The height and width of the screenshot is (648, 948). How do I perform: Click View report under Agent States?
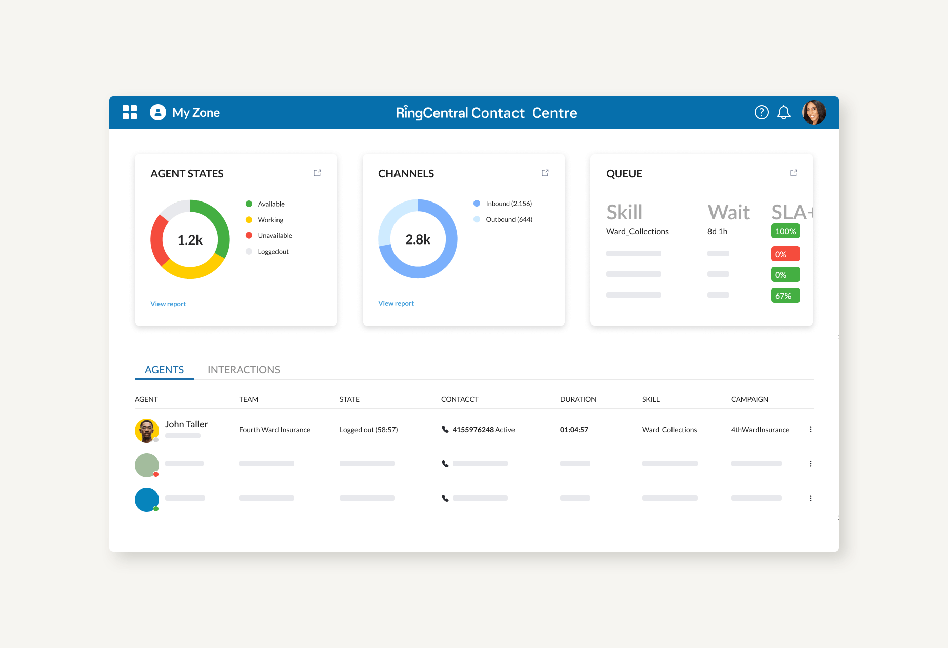168,303
